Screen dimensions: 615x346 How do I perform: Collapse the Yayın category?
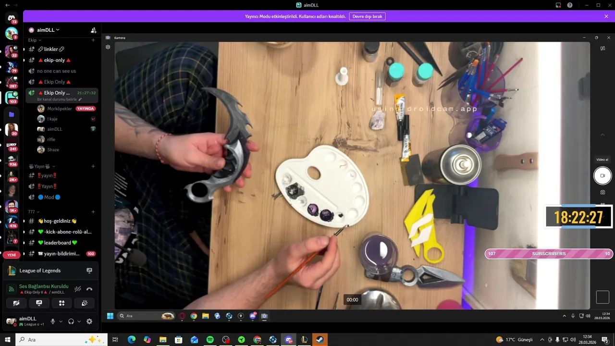pyautogui.click(x=41, y=166)
